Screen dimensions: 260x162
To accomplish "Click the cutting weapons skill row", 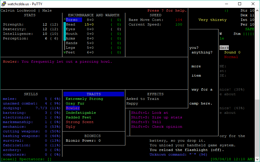I will coord(32,131).
